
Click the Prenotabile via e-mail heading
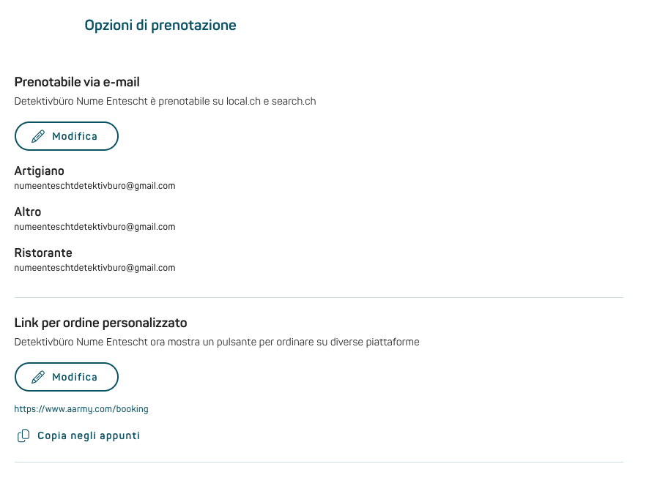(77, 82)
